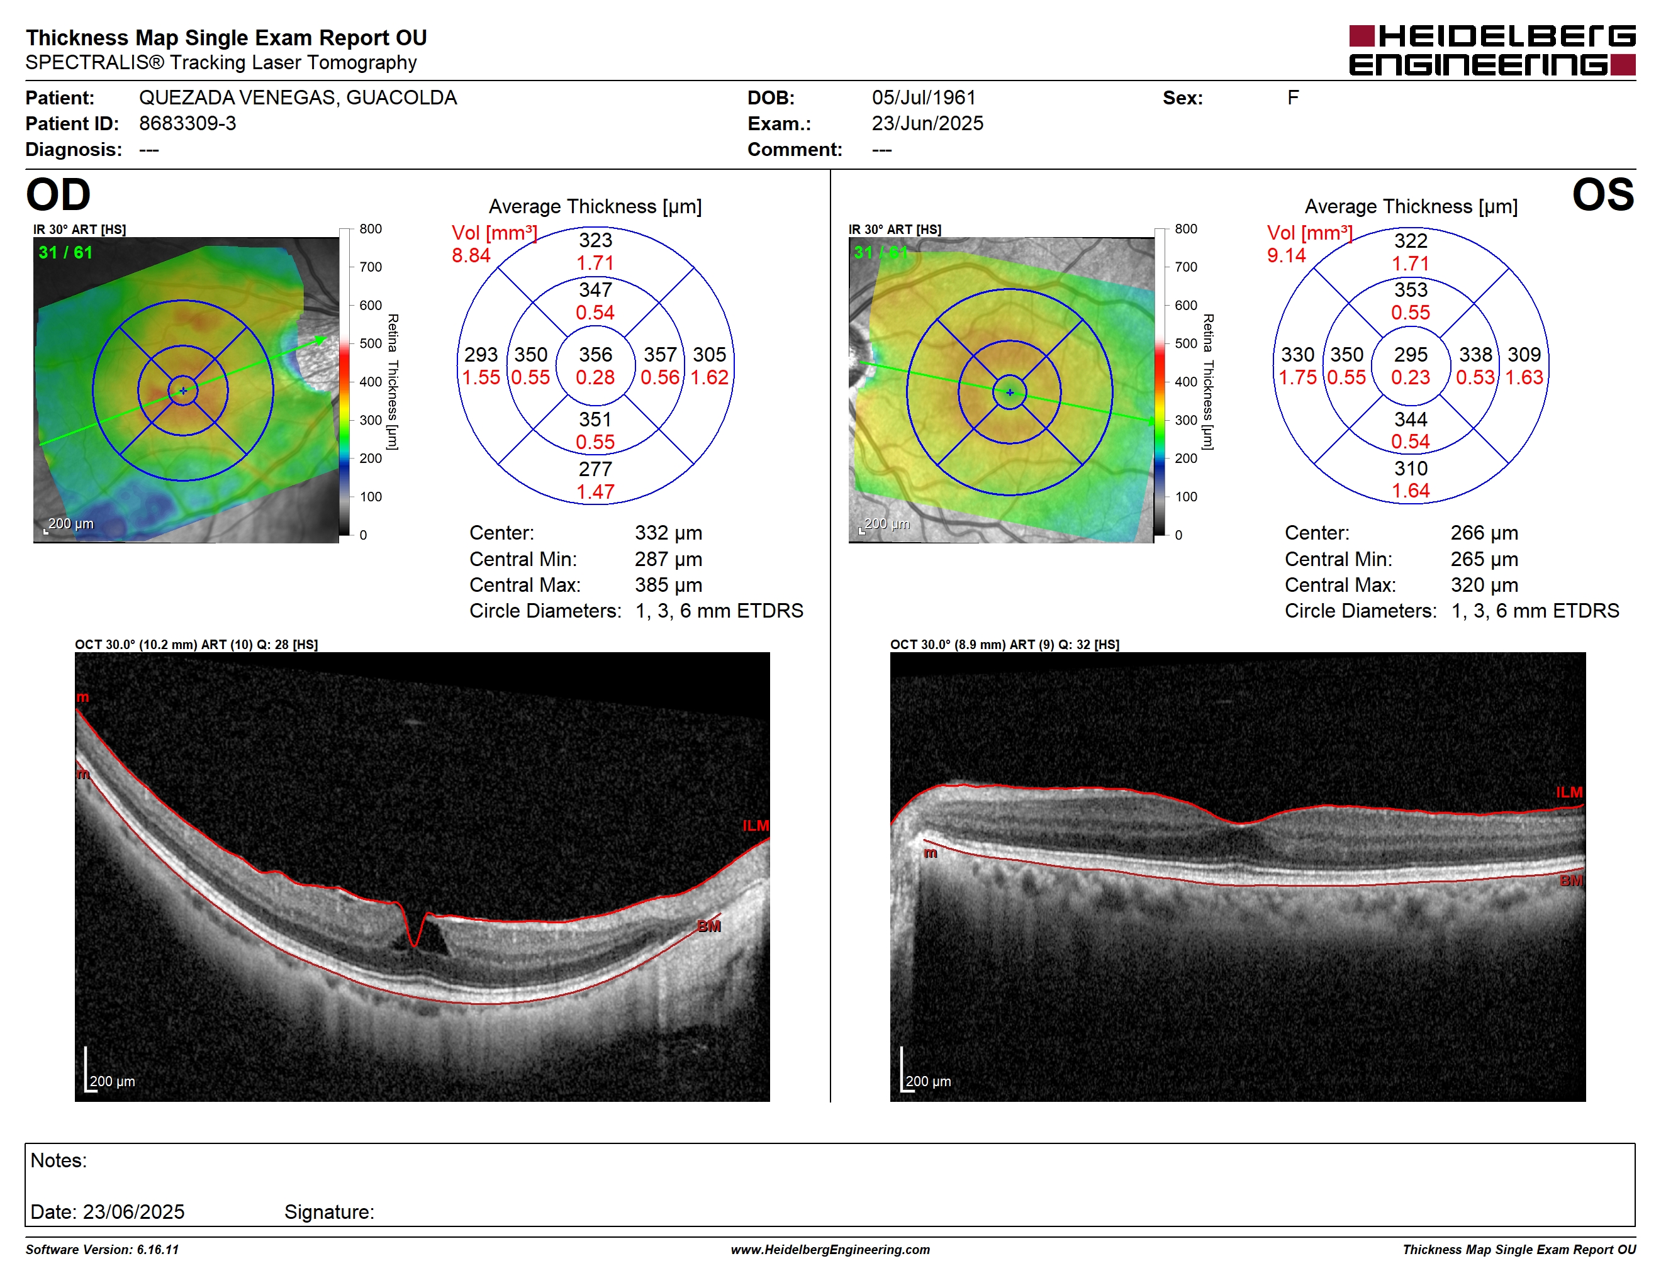1661x1283 pixels.
Task: Click OD inner inferior value 351
Action: coord(595,419)
